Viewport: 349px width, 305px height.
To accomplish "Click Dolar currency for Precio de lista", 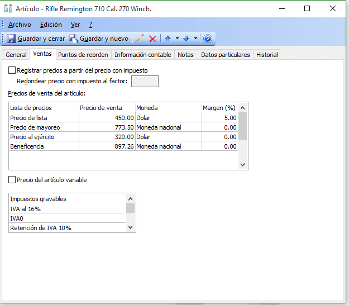I will [x=169, y=118].
